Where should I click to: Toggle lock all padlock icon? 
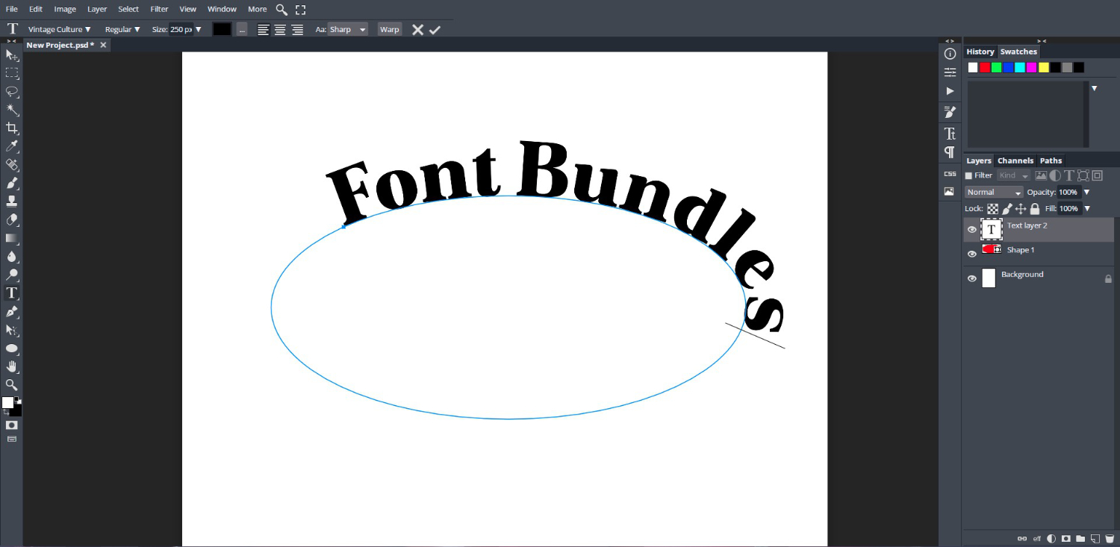pos(1035,209)
